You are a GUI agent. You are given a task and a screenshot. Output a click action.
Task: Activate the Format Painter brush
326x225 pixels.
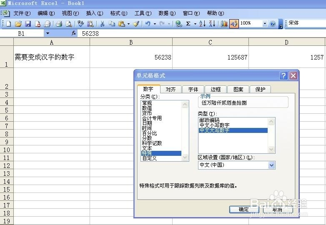[x=136, y=24]
